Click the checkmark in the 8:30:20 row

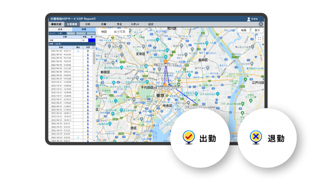coord(78,137)
